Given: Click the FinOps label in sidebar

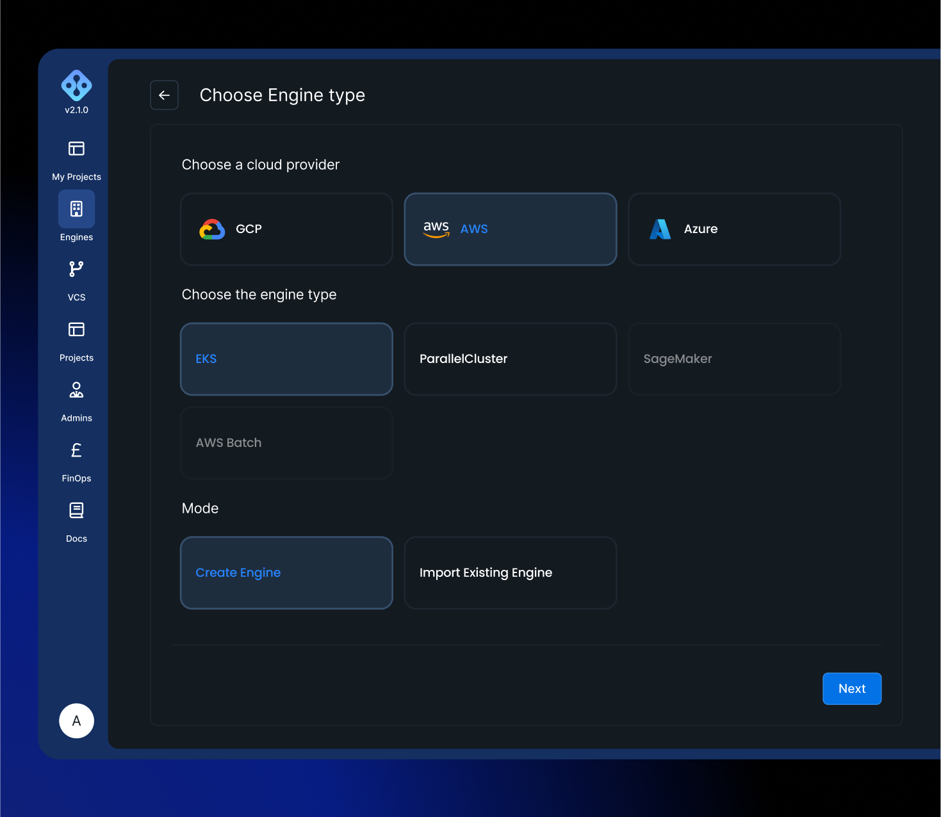Looking at the screenshot, I should coord(76,478).
